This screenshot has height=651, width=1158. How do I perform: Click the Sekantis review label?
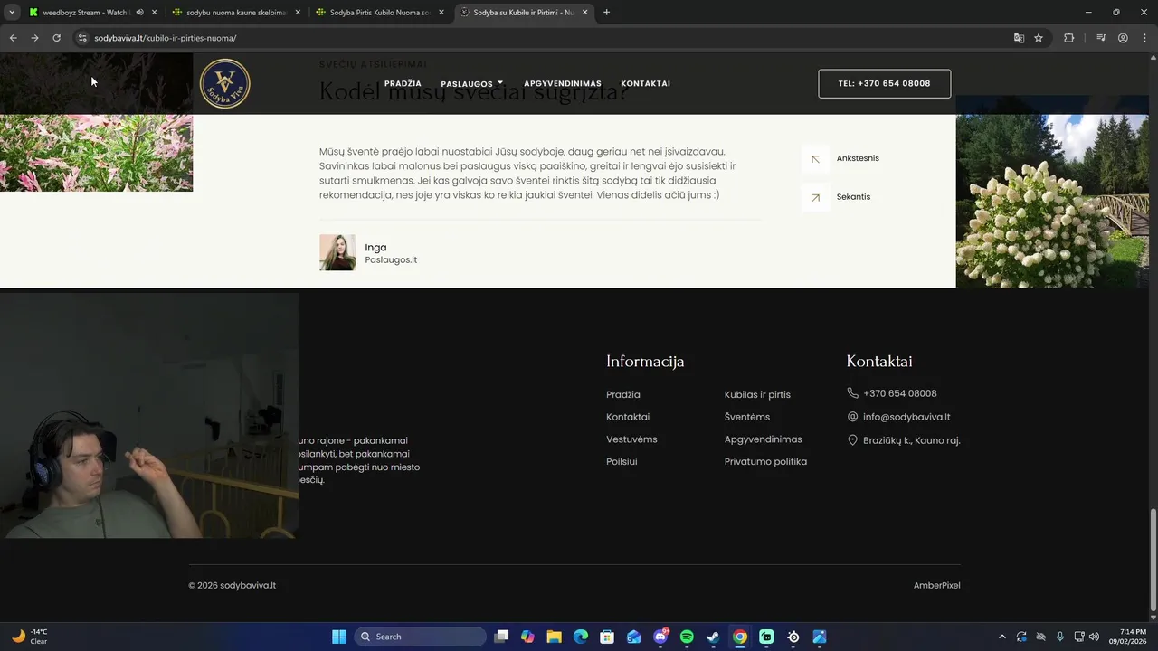point(853,197)
